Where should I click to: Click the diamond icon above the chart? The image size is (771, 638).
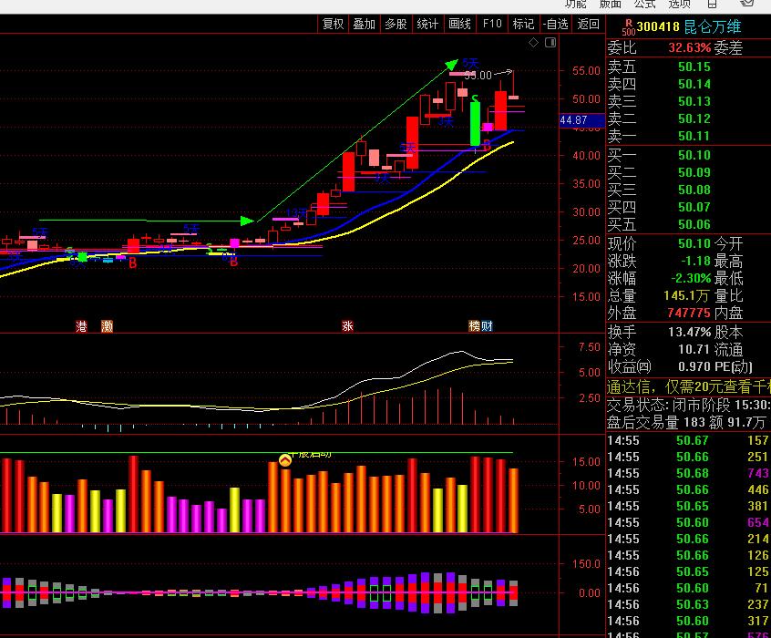pyautogui.click(x=533, y=43)
